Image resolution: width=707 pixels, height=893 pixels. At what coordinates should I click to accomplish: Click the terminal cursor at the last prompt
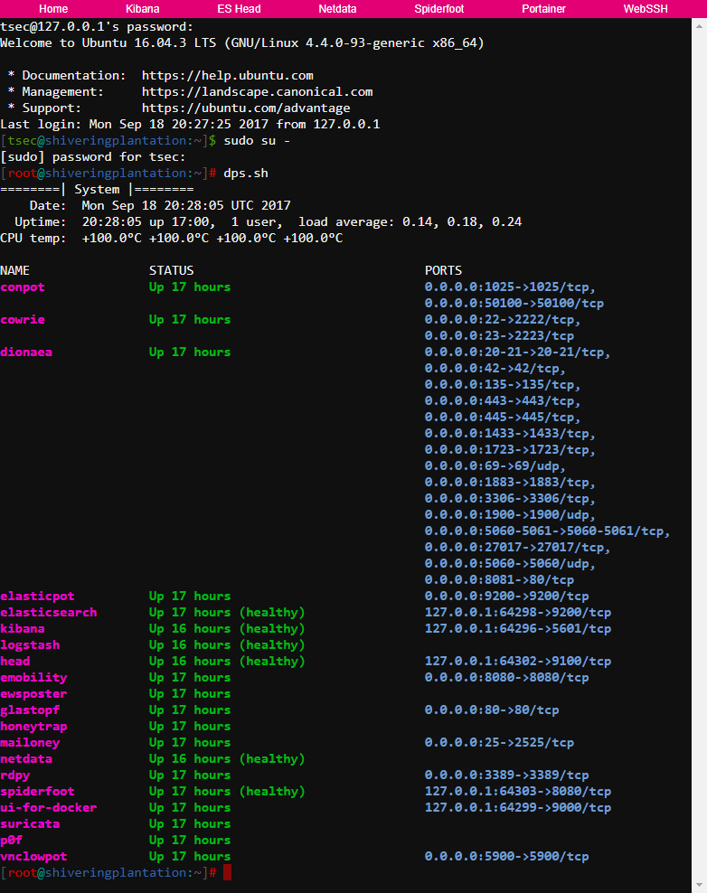[x=228, y=872]
